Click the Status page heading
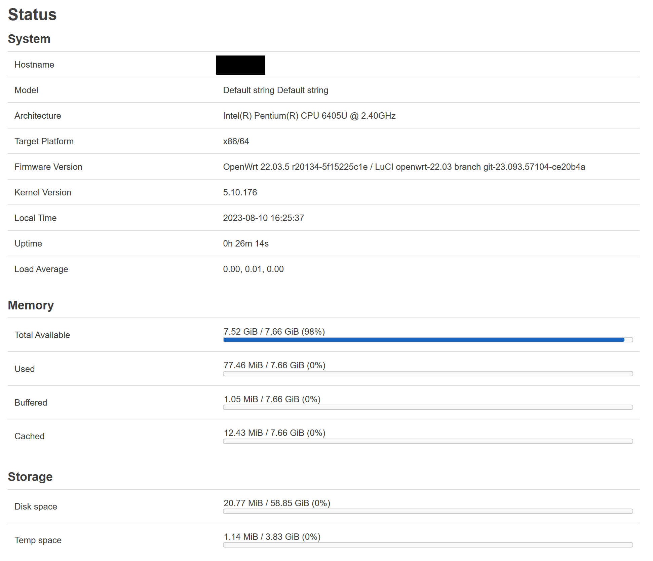Screen dimensions: 653x561 [x=32, y=14]
